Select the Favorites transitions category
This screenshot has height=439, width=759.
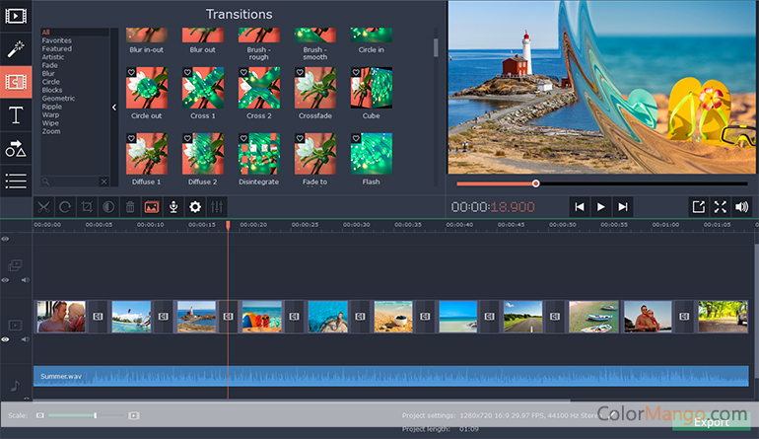click(x=56, y=40)
